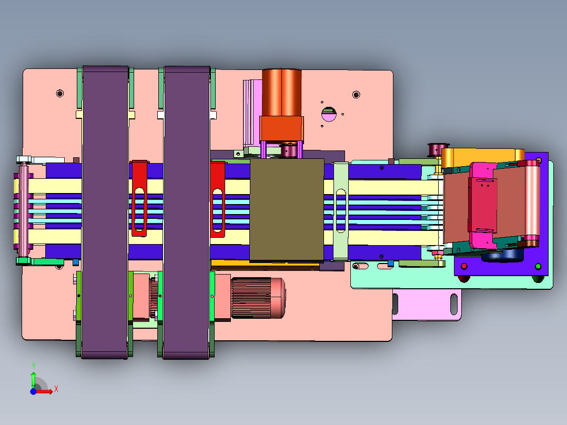Screen dimensions: 567x425
Task: Select the violet base plate on the right
Action: tap(501, 268)
